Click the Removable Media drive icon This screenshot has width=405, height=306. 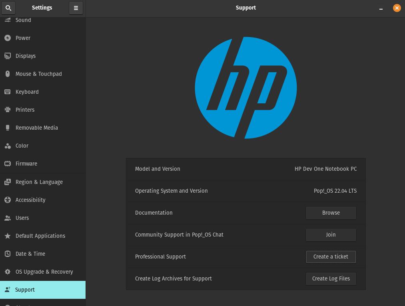[8, 128]
